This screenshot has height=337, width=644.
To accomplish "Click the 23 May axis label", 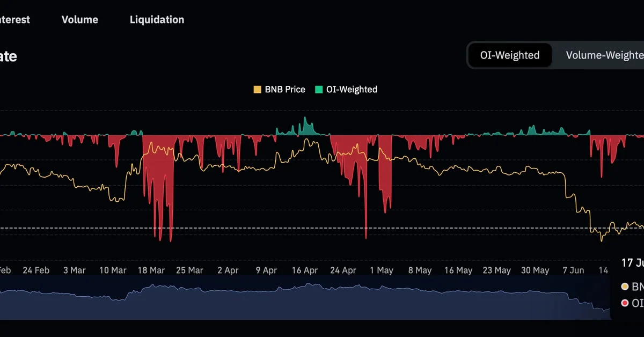I will coord(497,270).
